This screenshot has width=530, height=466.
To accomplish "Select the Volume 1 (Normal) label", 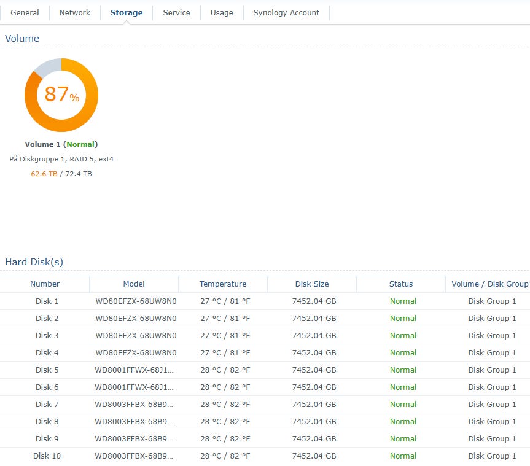I will tap(61, 144).
